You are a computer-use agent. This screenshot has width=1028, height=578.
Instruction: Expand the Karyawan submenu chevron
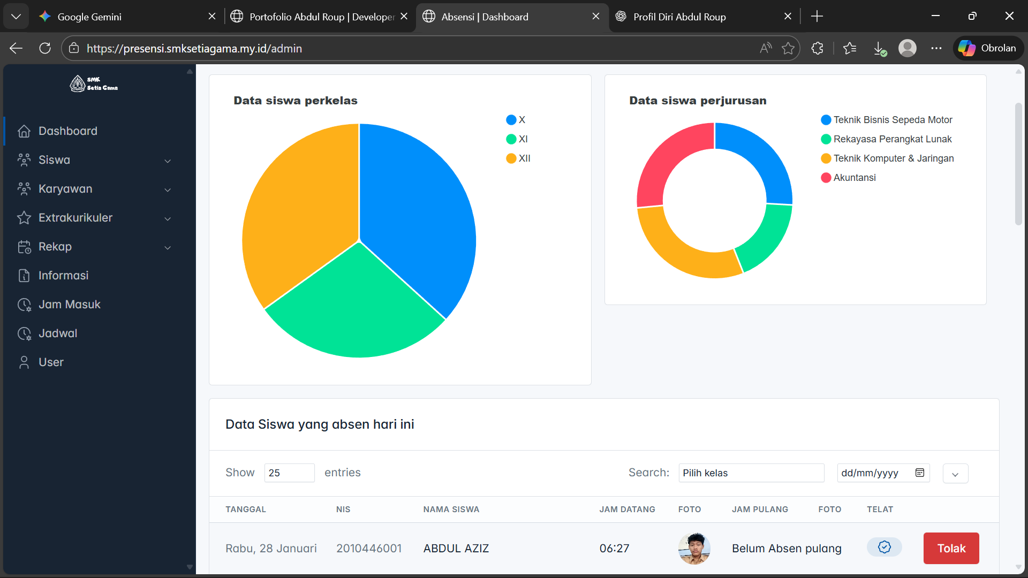pyautogui.click(x=168, y=189)
